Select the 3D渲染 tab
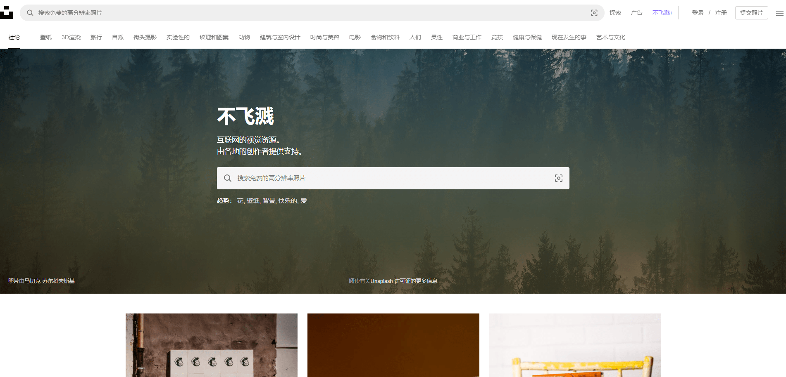This screenshot has height=377, width=786. pyautogui.click(x=71, y=37)
